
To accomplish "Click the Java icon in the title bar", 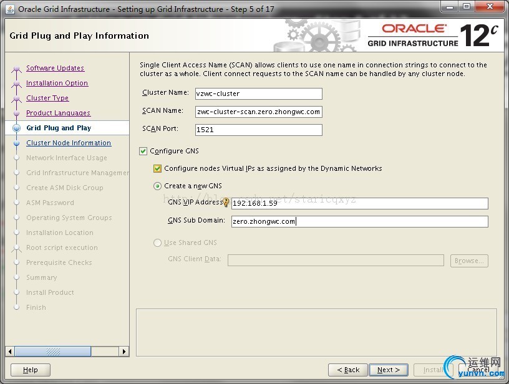I will pyautogui.click(x=10, y=9).
